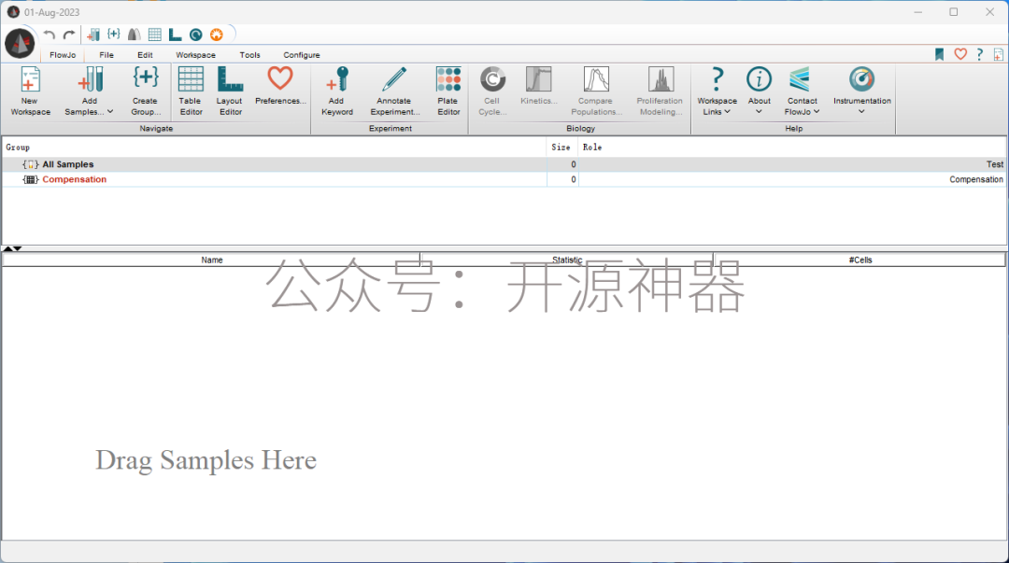
Task: Select the red Compensation group name
Action: (x=75, y=179)
